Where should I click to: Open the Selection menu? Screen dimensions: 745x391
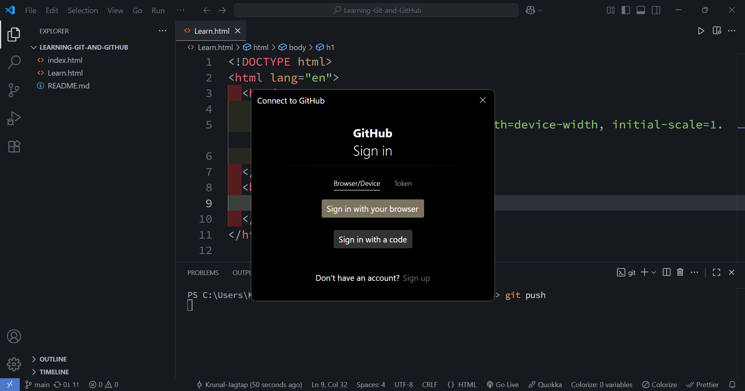[x=83, y=10]
